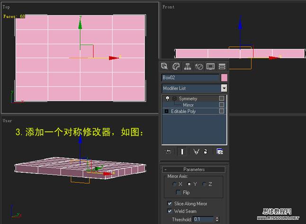
Task: Collapse the Symmetry modifier tree
Action: pyautogui.click(x=174, y=99)
